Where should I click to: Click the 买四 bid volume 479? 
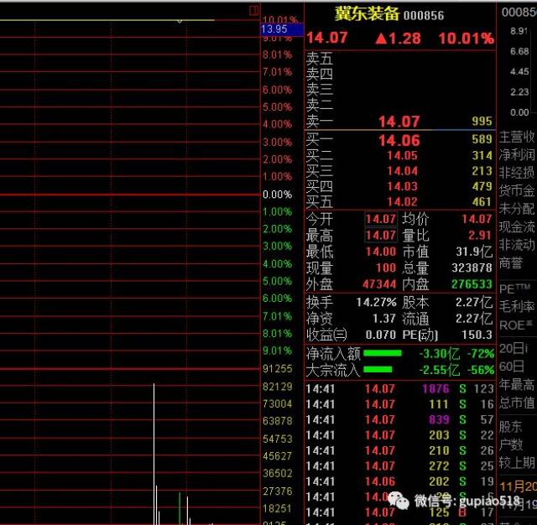[482, 186]
